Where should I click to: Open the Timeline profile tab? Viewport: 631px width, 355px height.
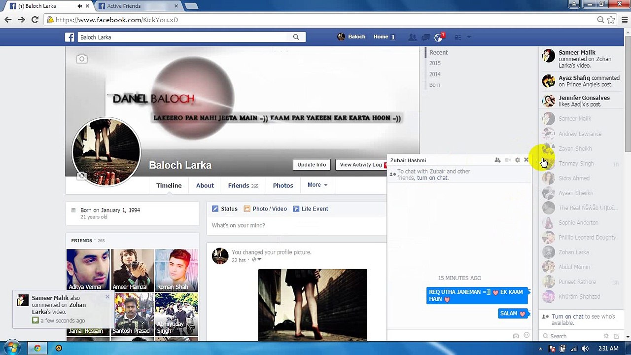tap(169, 185)
